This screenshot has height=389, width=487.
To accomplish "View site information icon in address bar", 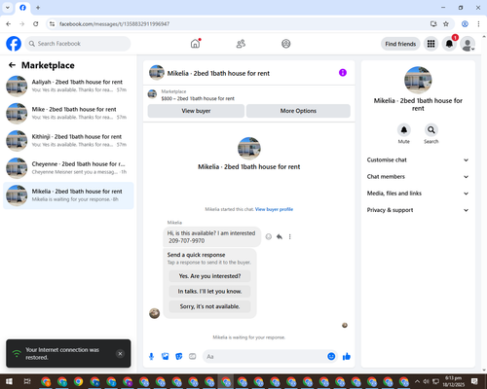I will (x=52, y=23).
